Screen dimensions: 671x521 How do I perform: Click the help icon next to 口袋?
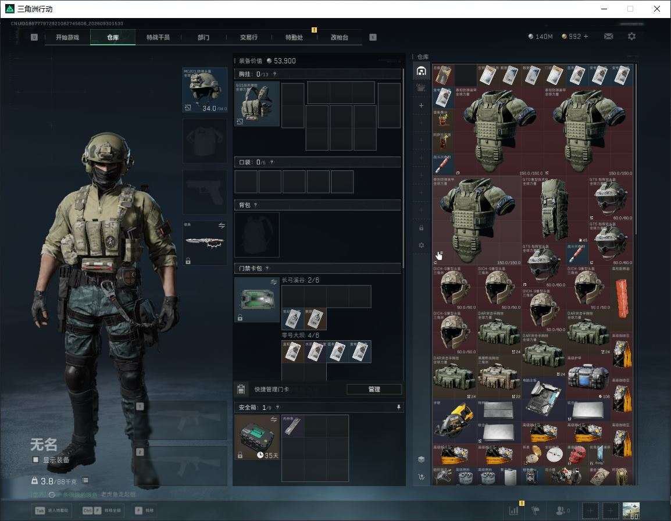tap(272, 162)
